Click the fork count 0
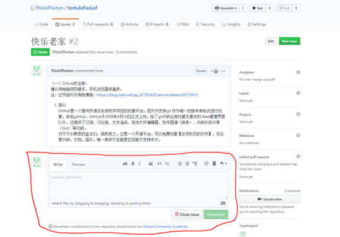 click(296, 8)
